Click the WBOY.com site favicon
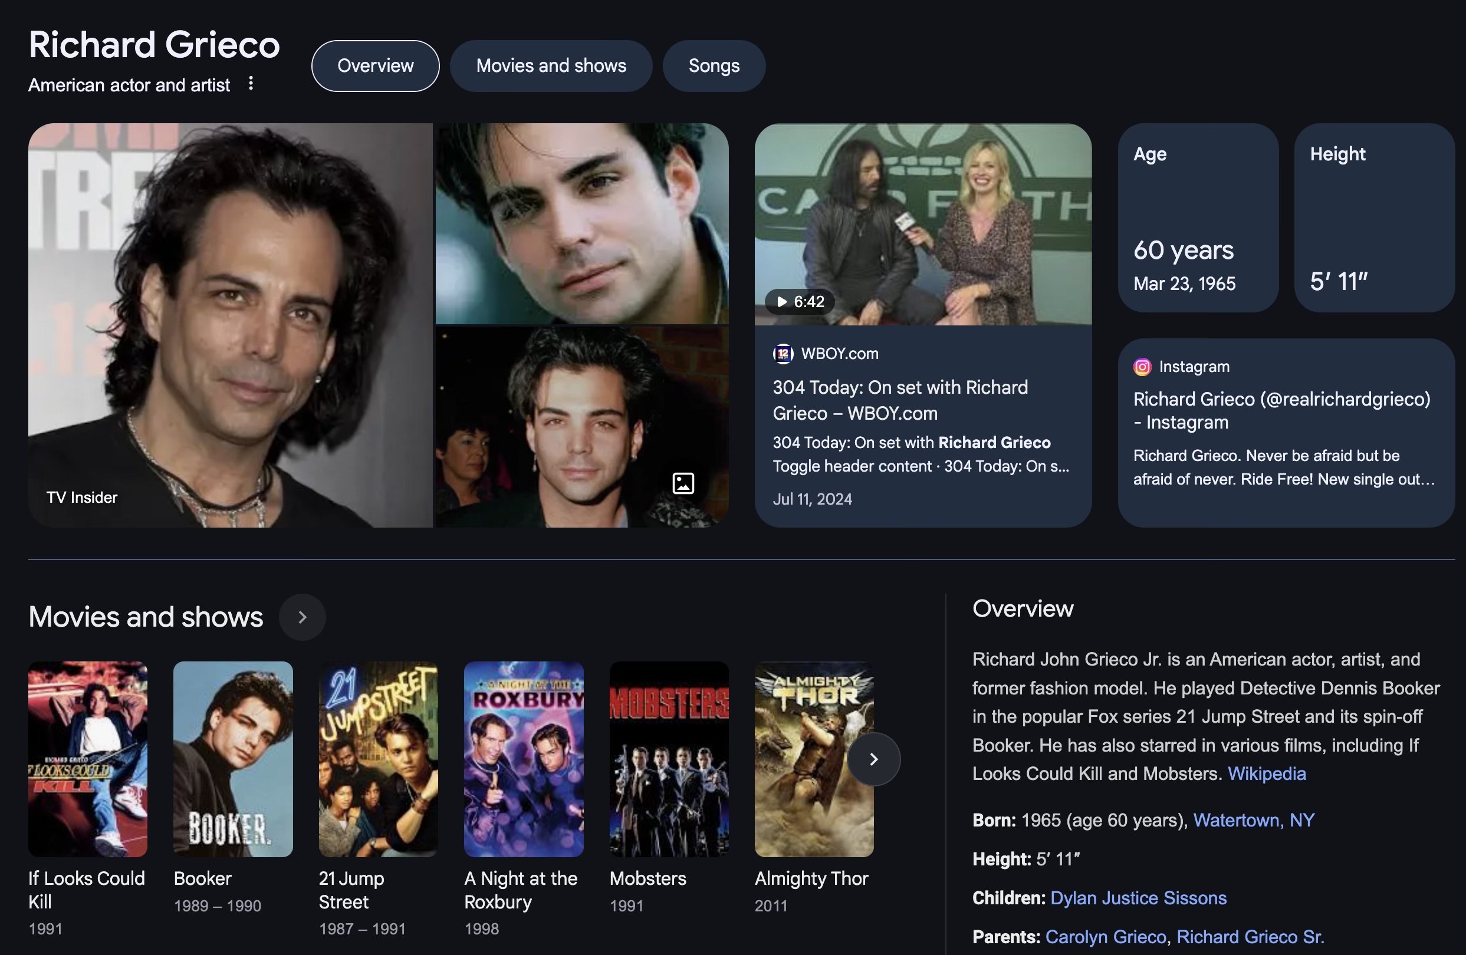Viewport: 1466px width, 955px height. tap(783, 354)
